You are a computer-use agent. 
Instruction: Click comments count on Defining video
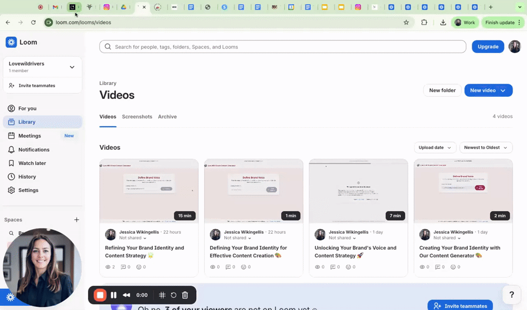tap(231, 267)
